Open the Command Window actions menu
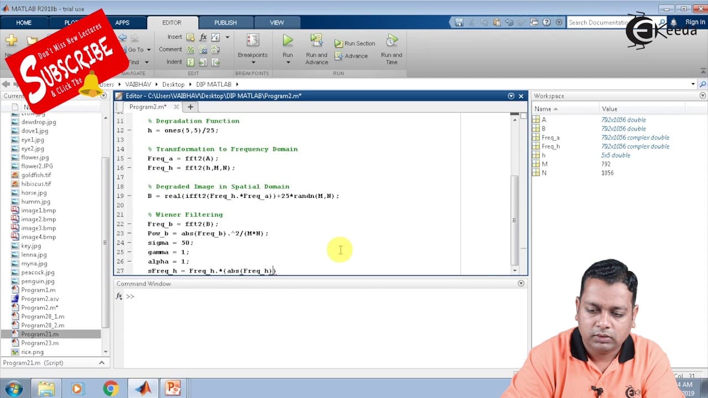Viewport: 708px width, 398px height. [x=520, y=284]
